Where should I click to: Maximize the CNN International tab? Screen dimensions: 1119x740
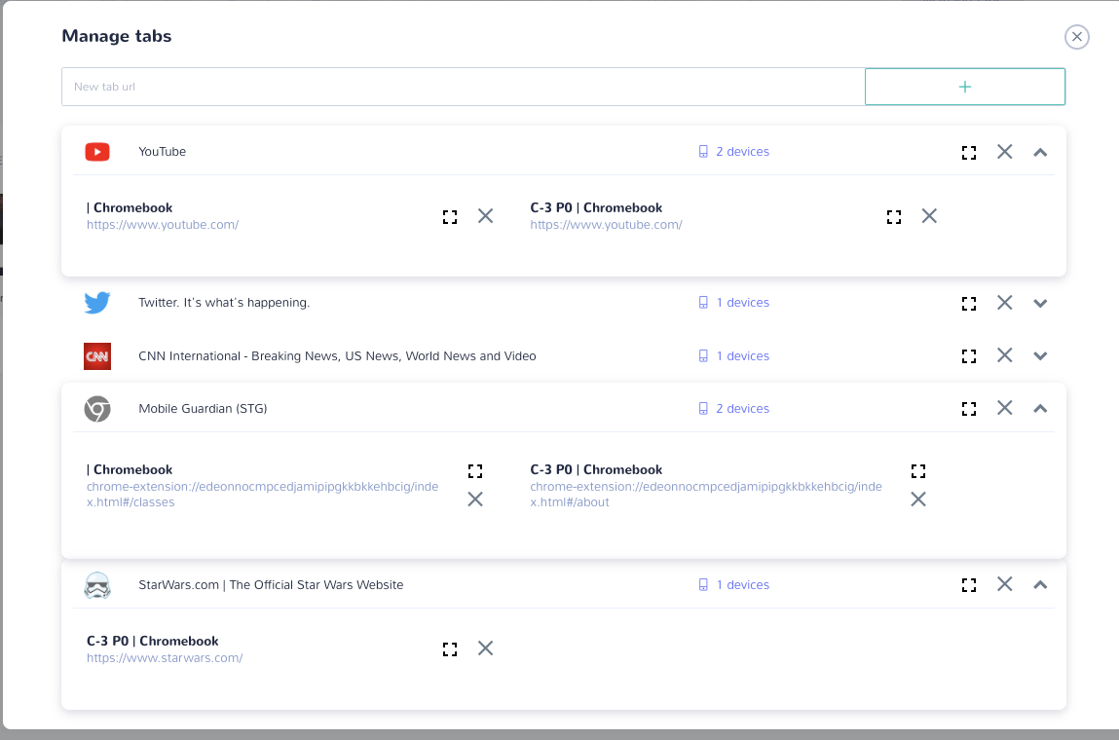968,356
